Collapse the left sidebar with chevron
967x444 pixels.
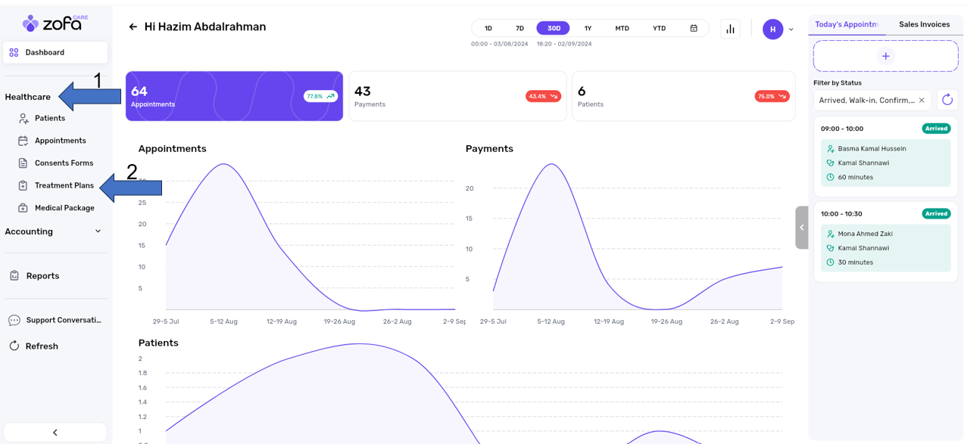pos(55,433)
